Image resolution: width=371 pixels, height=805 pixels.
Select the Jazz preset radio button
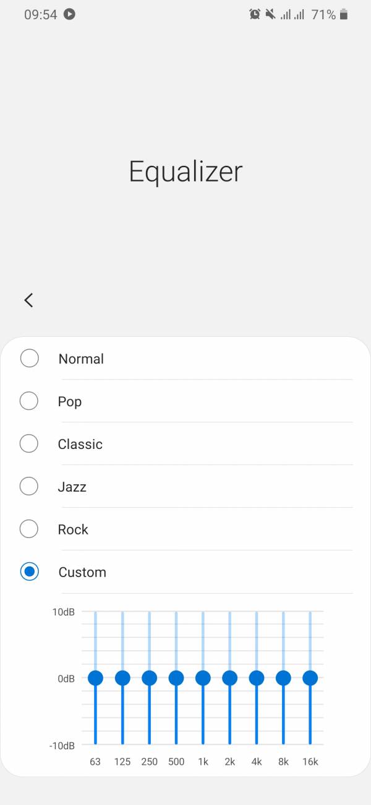pyautogui.click(x=29, y=487)
